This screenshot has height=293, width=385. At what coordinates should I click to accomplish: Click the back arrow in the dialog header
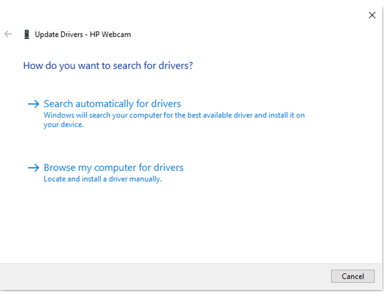point(8,34)
